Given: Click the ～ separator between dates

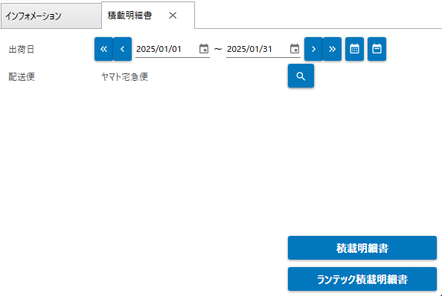Looking at the screenshot, I should coord(218,49).
